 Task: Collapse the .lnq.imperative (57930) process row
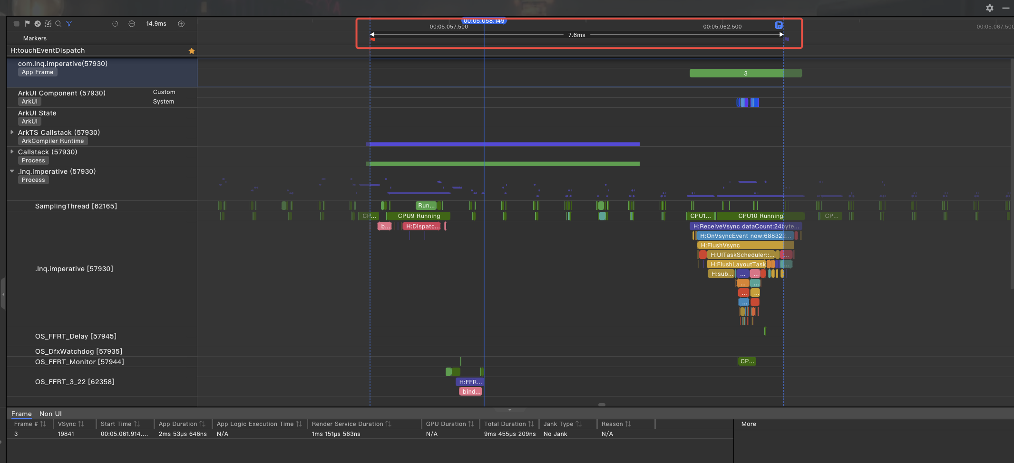[x=12, y=171]
